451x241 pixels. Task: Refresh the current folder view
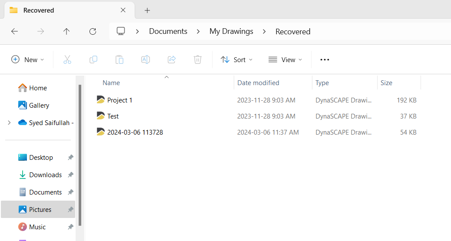click(93, 31)
